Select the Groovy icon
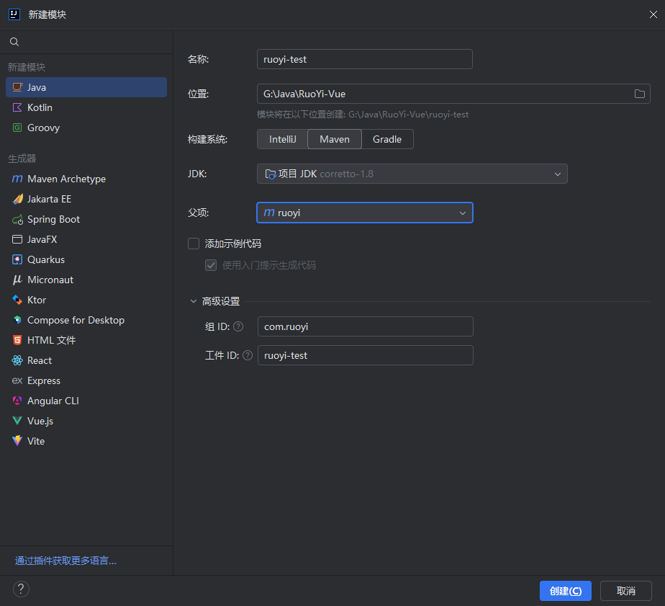 tap(17, 128)
